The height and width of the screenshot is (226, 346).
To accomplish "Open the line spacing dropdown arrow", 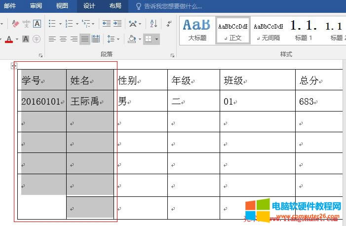I will 118,39.
